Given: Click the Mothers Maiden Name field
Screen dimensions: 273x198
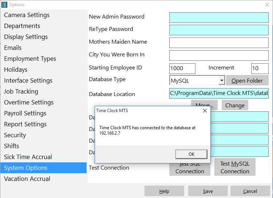Looking at the screenshot, I should coord(219,43).
